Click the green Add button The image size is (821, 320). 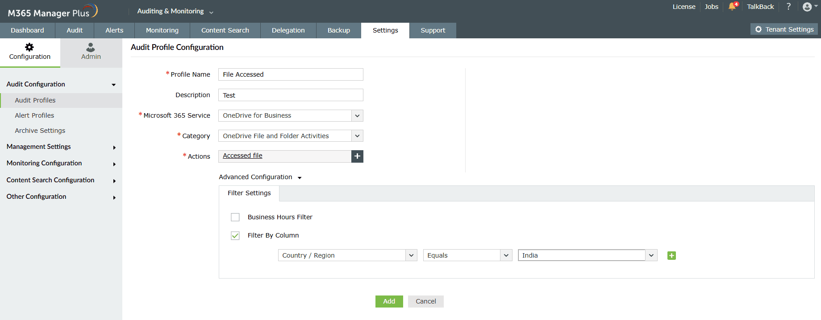click(389, 301)
